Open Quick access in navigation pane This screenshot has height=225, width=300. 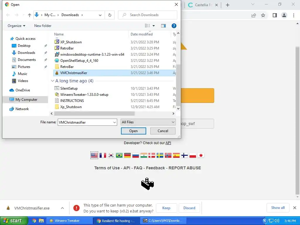25,39
